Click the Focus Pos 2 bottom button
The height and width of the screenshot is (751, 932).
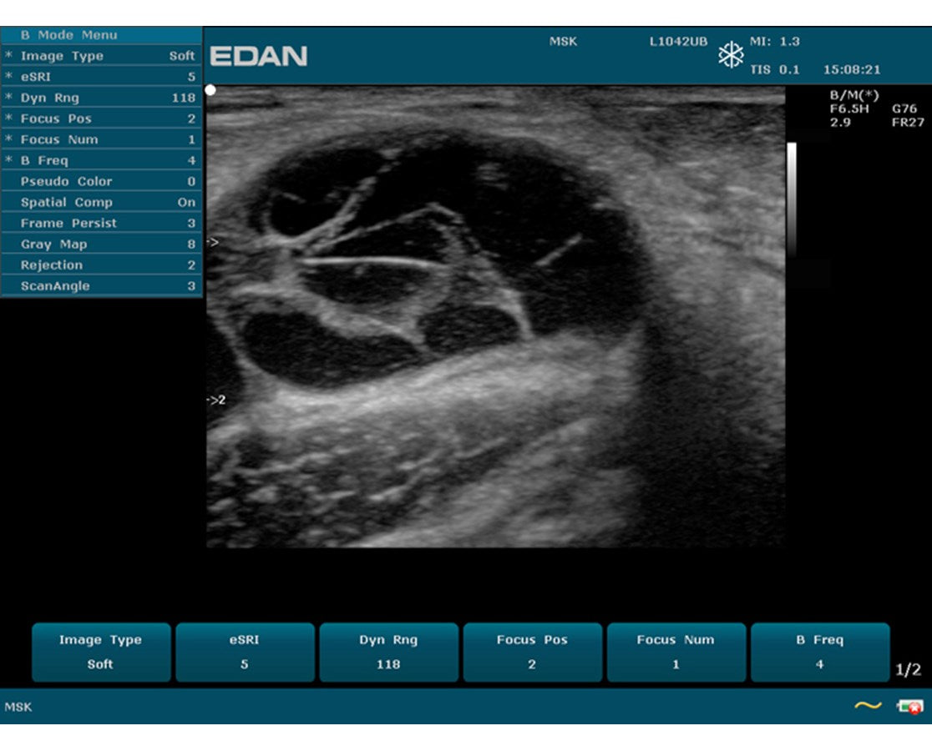tap(532, 652)
